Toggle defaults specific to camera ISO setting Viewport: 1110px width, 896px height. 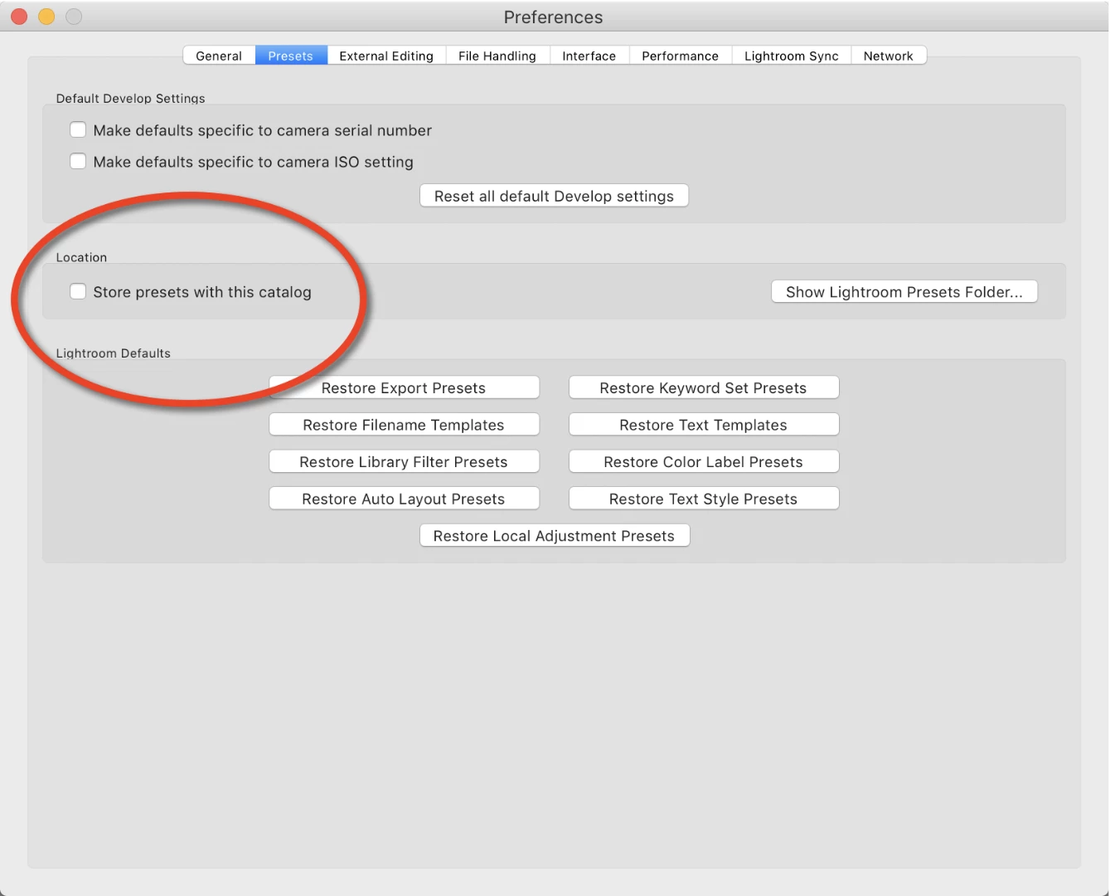coord(78,162)
